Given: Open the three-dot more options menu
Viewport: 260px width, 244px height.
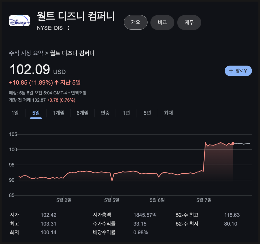Looking at the screenshot, I should point(68,28).
